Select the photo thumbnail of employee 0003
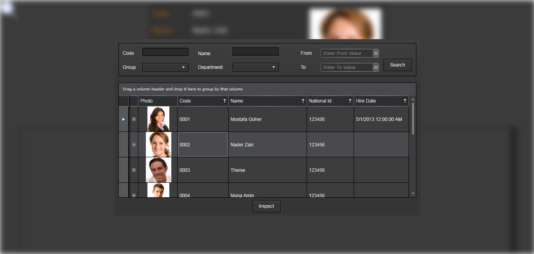 (x=158, y=170)
